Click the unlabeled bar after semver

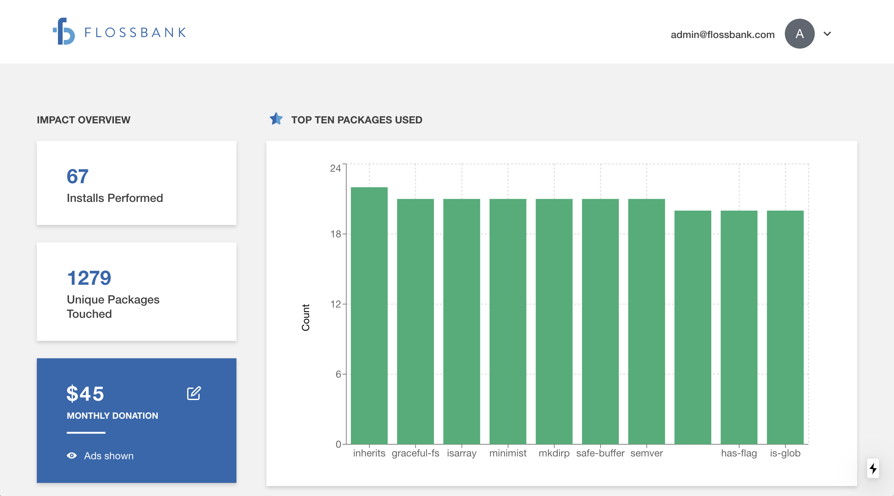[x=693, y=327]
